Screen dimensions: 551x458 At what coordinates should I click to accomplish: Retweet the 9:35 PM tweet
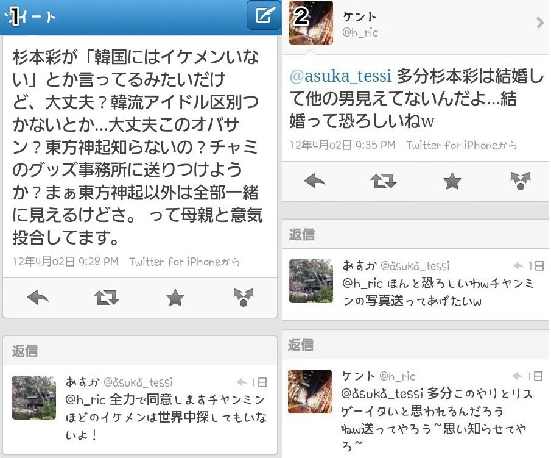[x=384, y=181]
